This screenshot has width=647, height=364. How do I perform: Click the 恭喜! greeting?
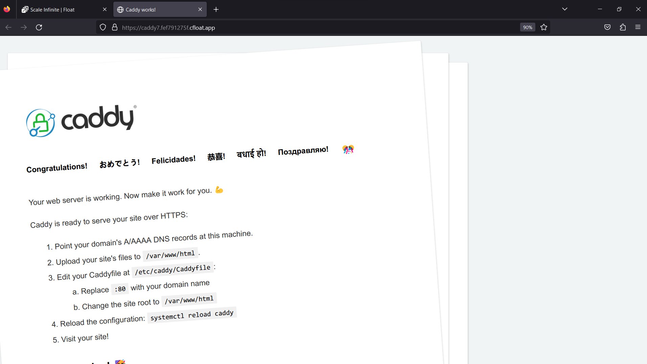tap(216, 157)
